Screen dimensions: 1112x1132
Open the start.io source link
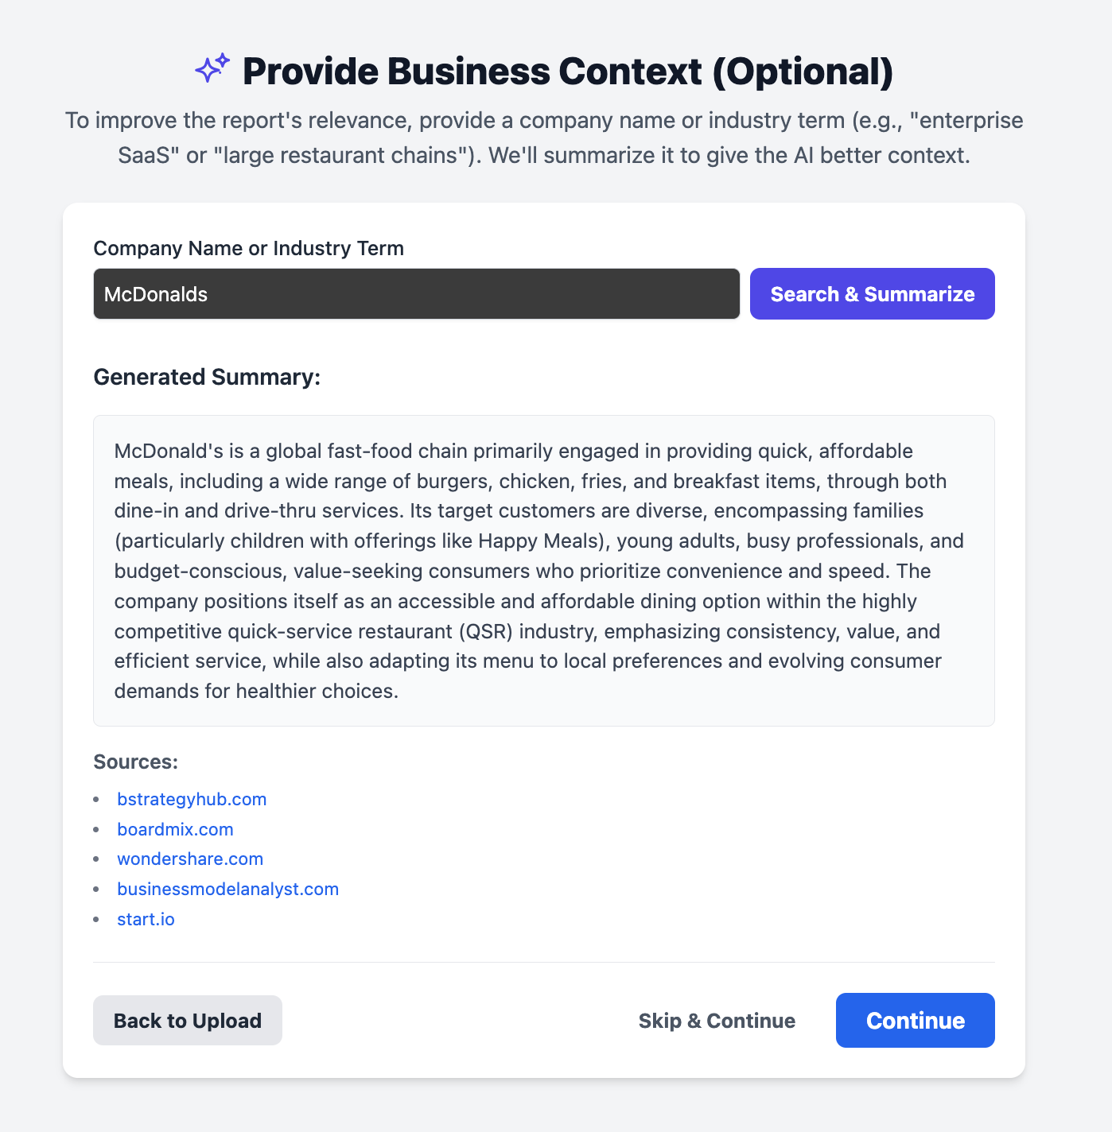(146, 919)
